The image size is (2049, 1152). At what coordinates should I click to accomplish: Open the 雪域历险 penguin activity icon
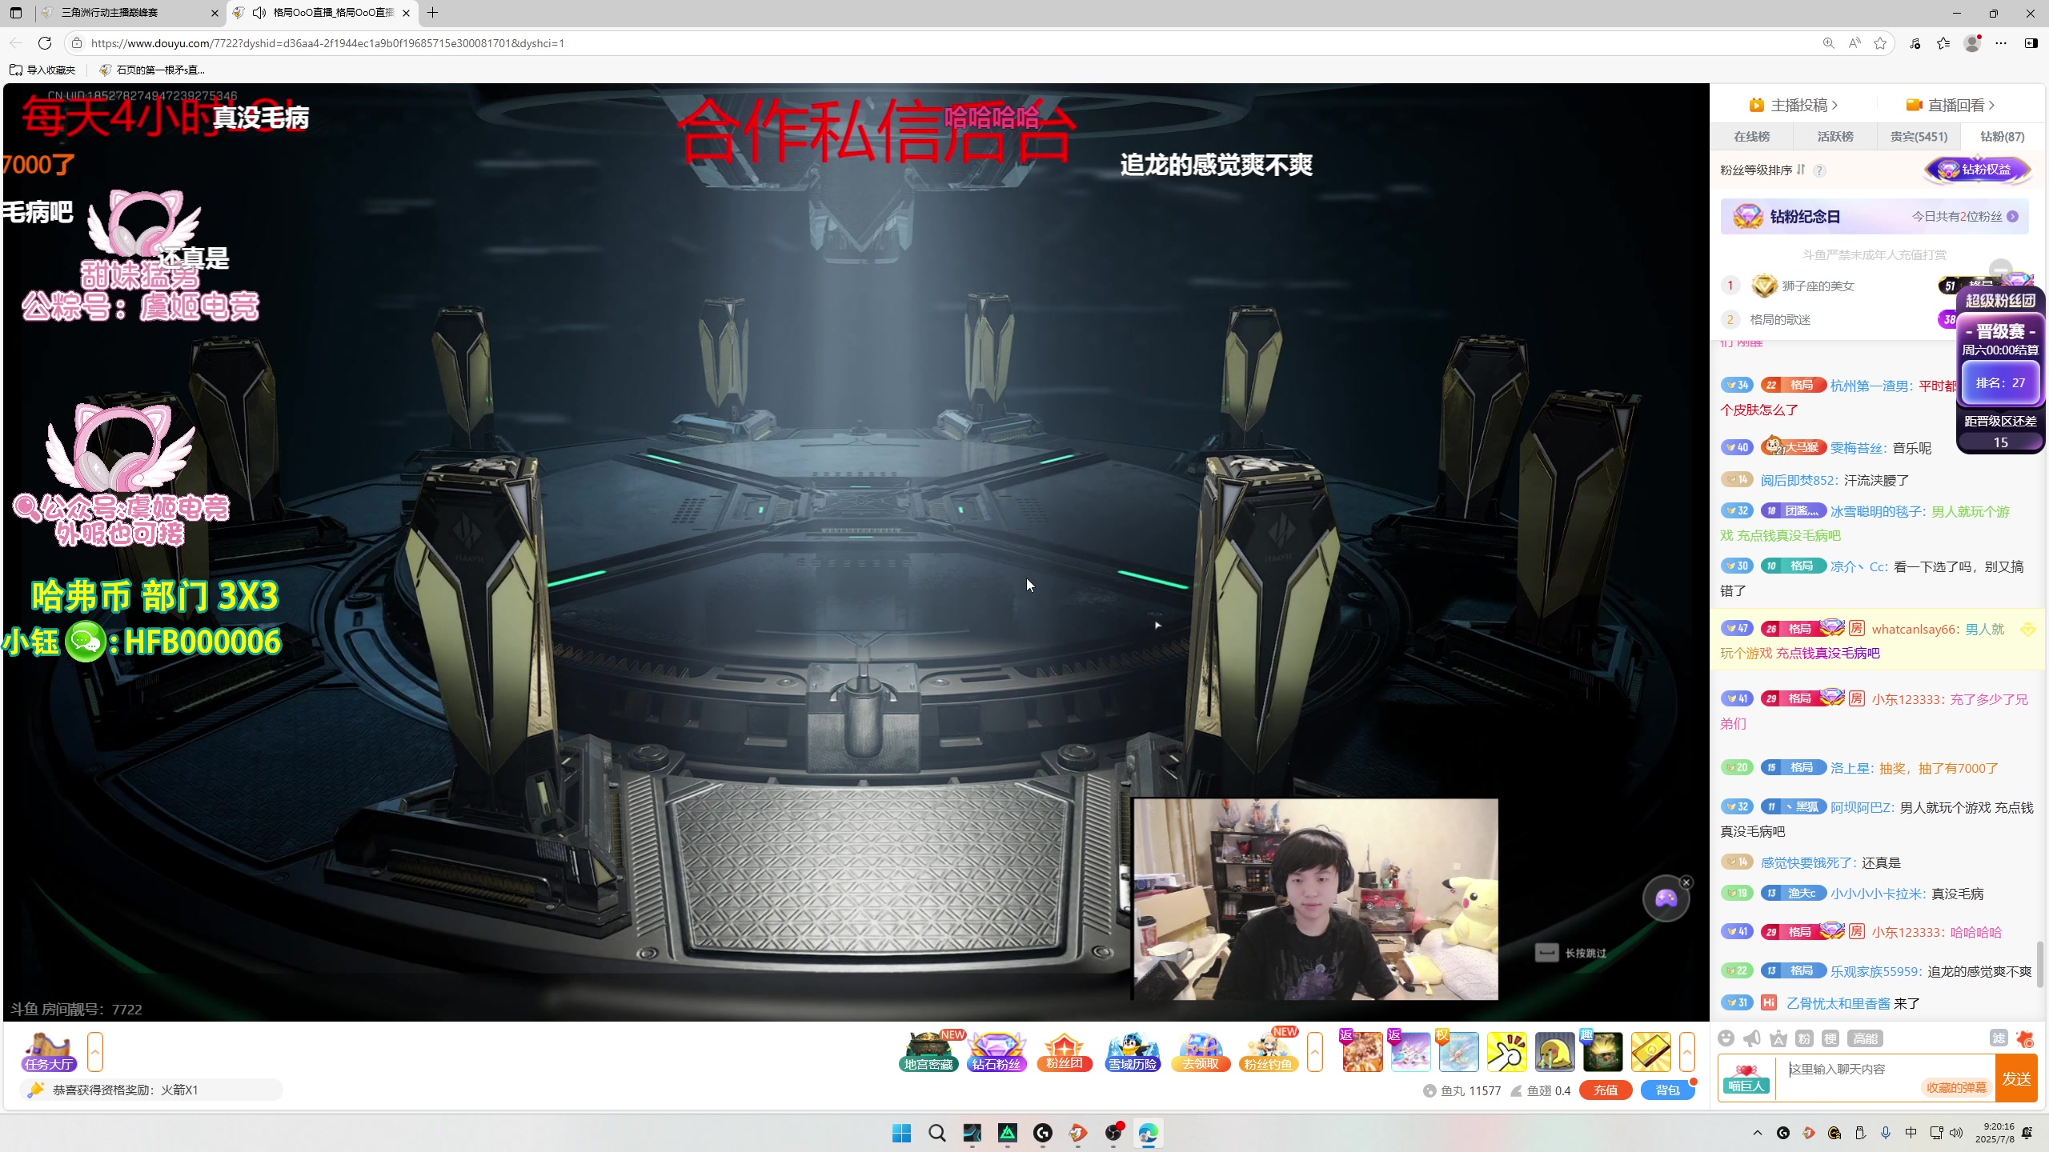tap(1133, 1051)
